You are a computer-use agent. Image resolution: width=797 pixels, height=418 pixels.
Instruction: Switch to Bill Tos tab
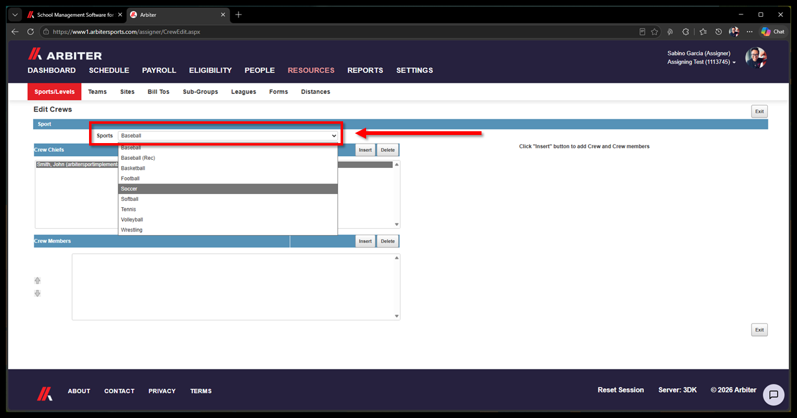tap(158, 91)
